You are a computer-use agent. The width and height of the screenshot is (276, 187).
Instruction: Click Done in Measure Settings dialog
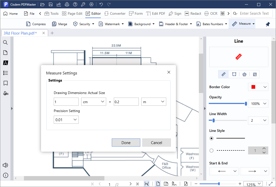click(126, 143)
